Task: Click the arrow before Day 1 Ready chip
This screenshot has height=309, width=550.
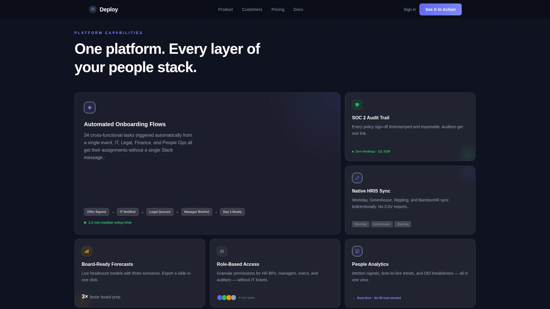Action: point(216,212)
